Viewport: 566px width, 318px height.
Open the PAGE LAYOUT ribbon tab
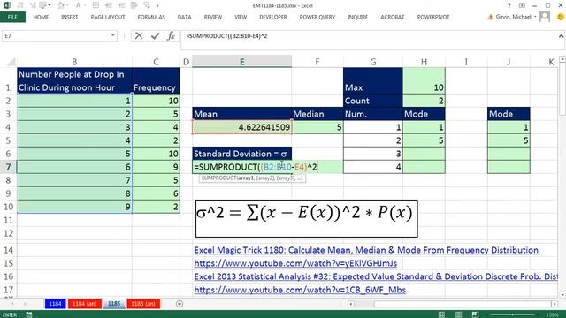(x=108, y=17)
